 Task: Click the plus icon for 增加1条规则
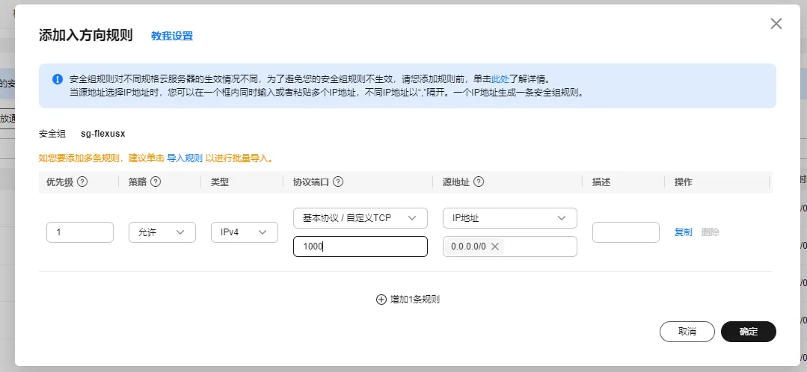[381, 300]
